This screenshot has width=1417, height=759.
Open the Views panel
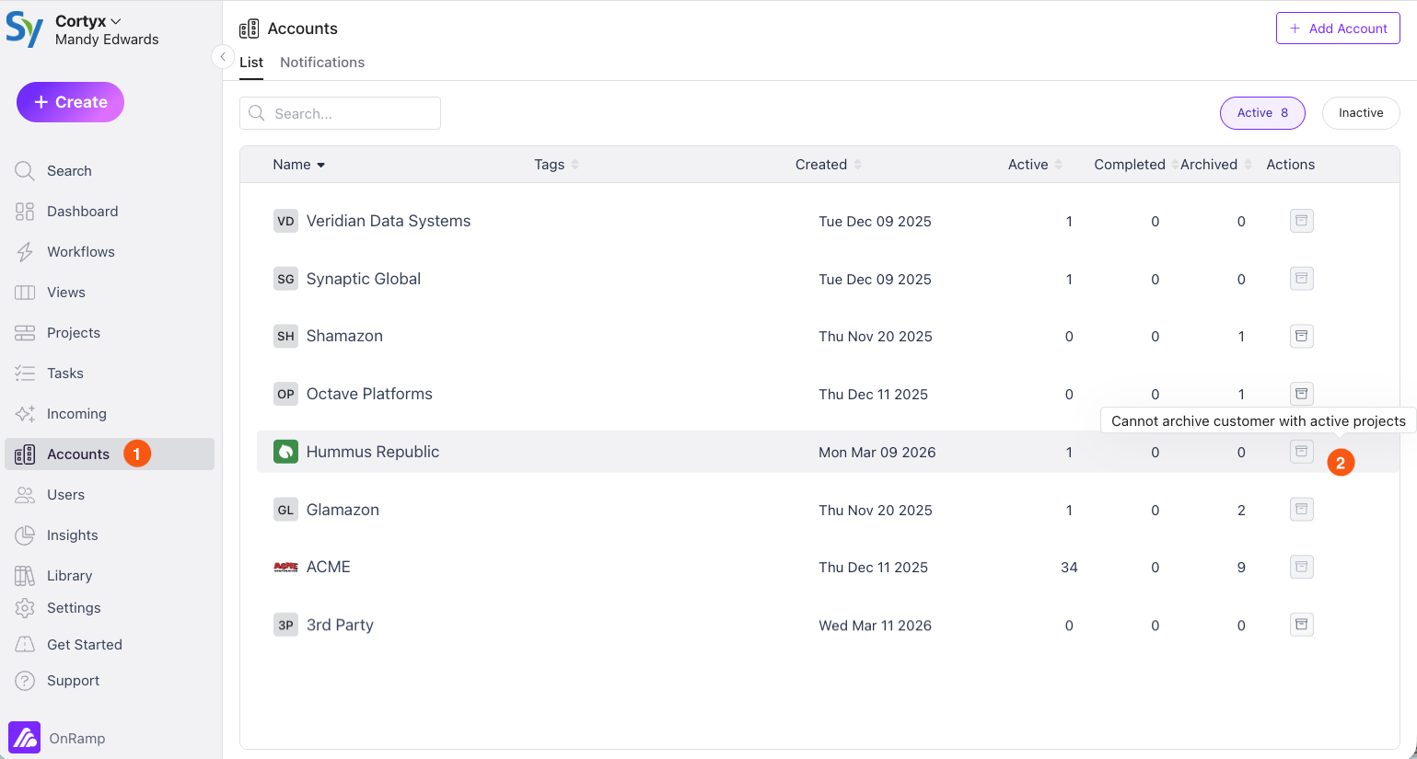(65, 292)
